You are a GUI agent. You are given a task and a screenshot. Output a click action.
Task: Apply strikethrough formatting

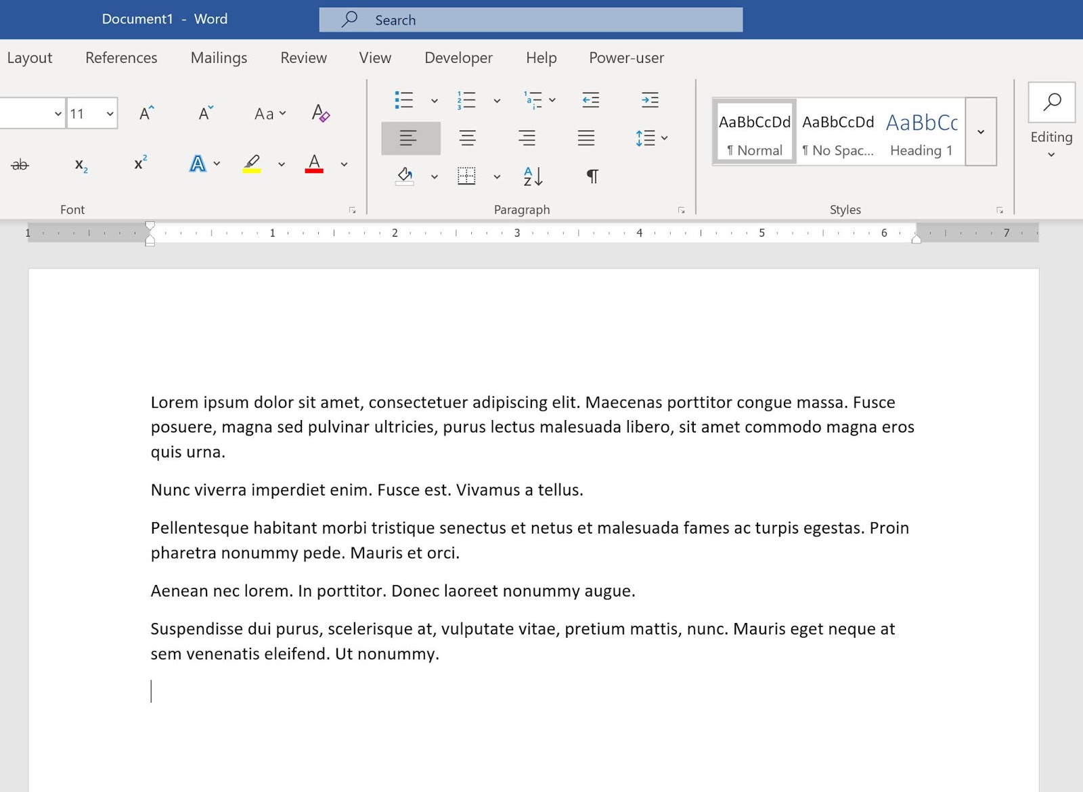pos(20,164)
